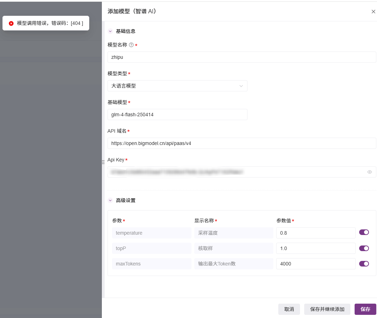Collapse the 基础信息 section
Screen dimensions: 377x318
110,31
